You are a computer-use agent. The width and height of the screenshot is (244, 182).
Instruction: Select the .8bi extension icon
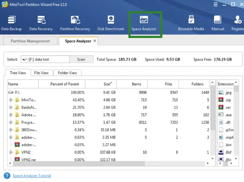tap(221, 159)
